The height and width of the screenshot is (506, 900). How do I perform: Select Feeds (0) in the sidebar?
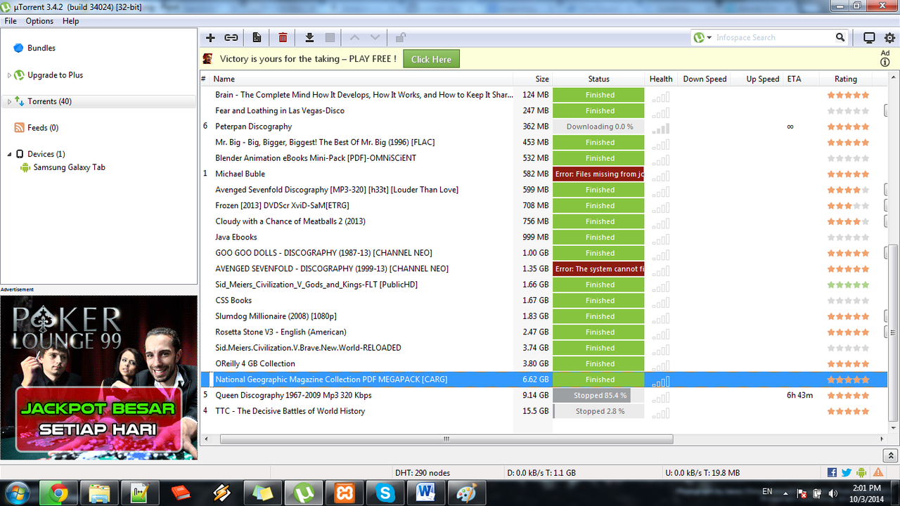click(43, 127)
